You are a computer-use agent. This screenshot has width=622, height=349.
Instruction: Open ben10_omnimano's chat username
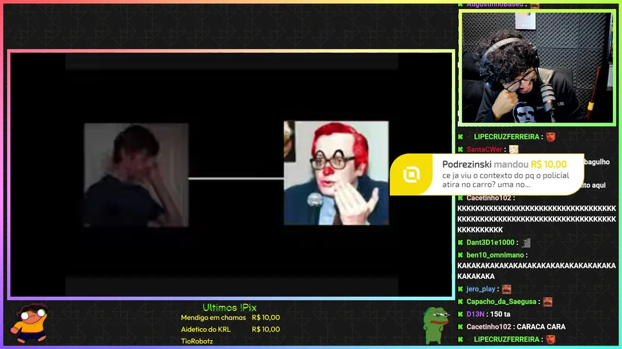tap(495, 255)
